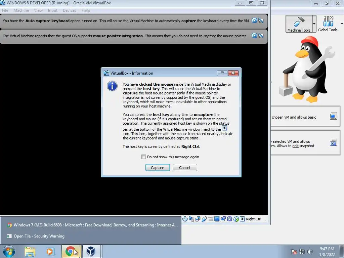The height and width of the screenshot is (258, 344).
Task: Click the help question mark button in the dialog
Action: pos(222,73)
